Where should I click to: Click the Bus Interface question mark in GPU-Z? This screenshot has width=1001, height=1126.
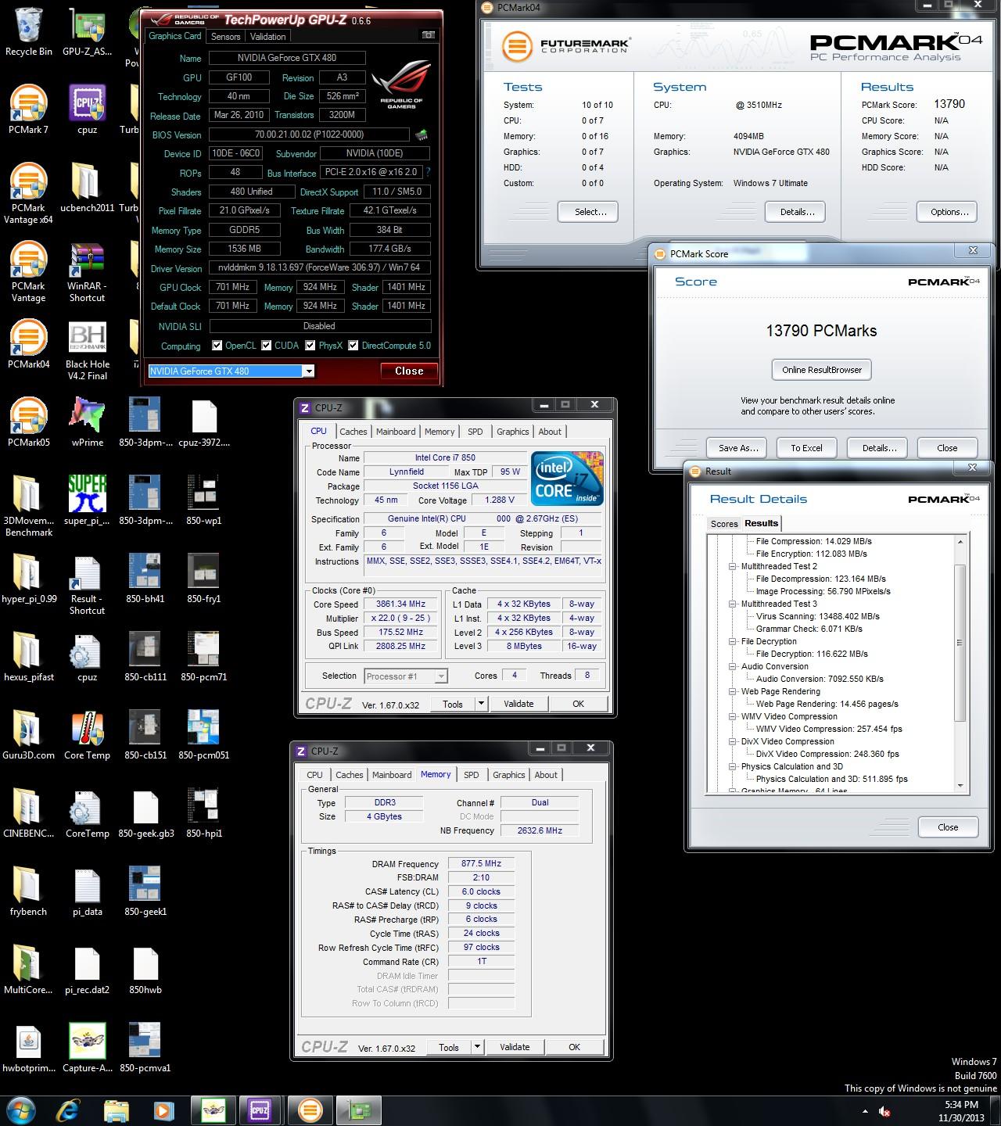click(x=428, y=172)
